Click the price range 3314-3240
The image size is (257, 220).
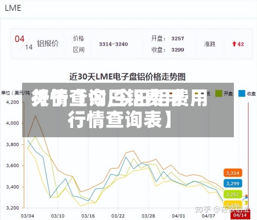coord(114,44)
